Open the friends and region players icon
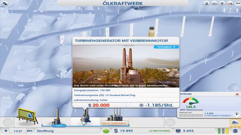Image resolution: width=241 pixels, height=135 pixels. (230, 3)
